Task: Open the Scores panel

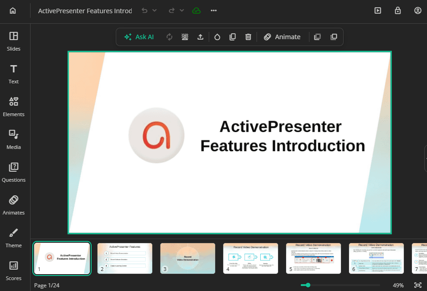Action: [14, 271]
